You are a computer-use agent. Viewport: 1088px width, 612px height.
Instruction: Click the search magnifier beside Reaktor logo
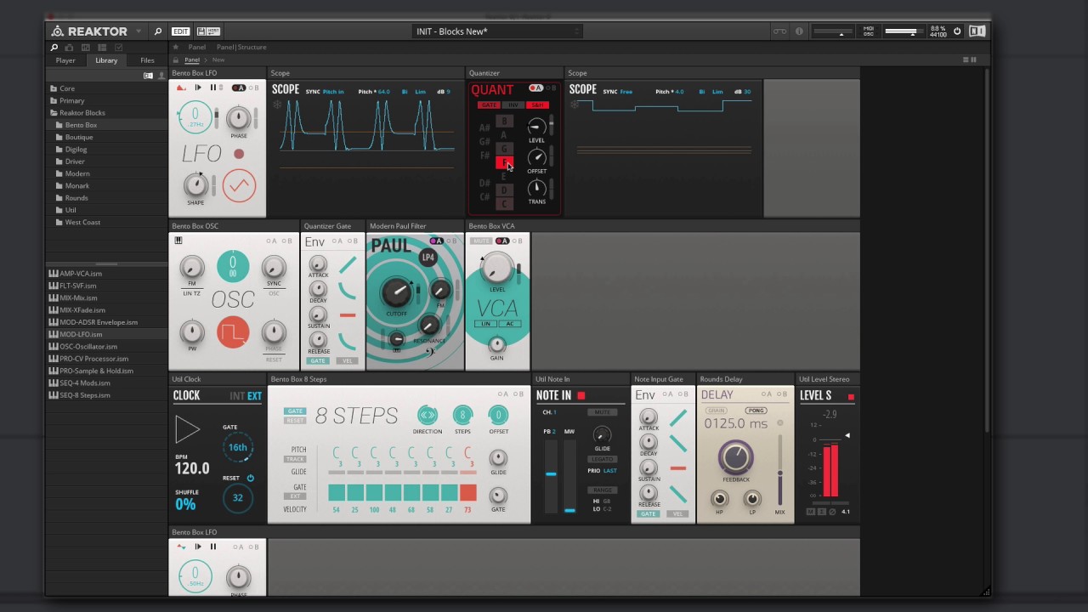pos(157,31)
